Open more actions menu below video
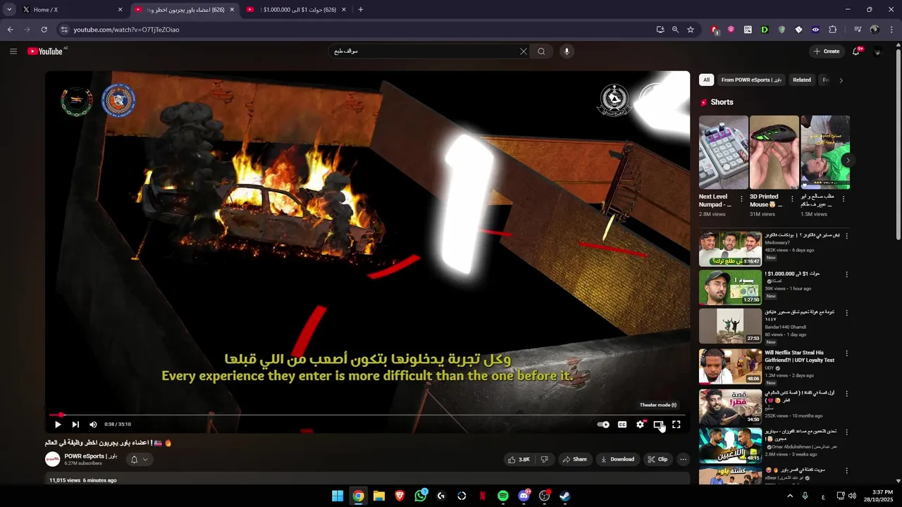Image resolution: width=902 pixels, height=507 pixels. pyautogui.click(x=683, y=459)
